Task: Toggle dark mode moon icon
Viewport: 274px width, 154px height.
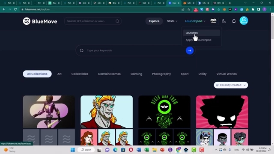Action: point(223,21)
